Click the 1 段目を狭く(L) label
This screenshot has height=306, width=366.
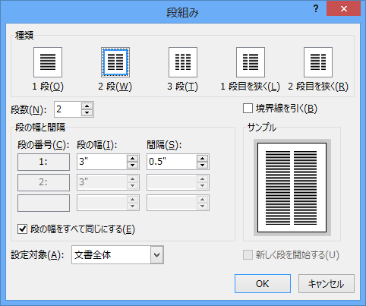[x=250, y=87]
